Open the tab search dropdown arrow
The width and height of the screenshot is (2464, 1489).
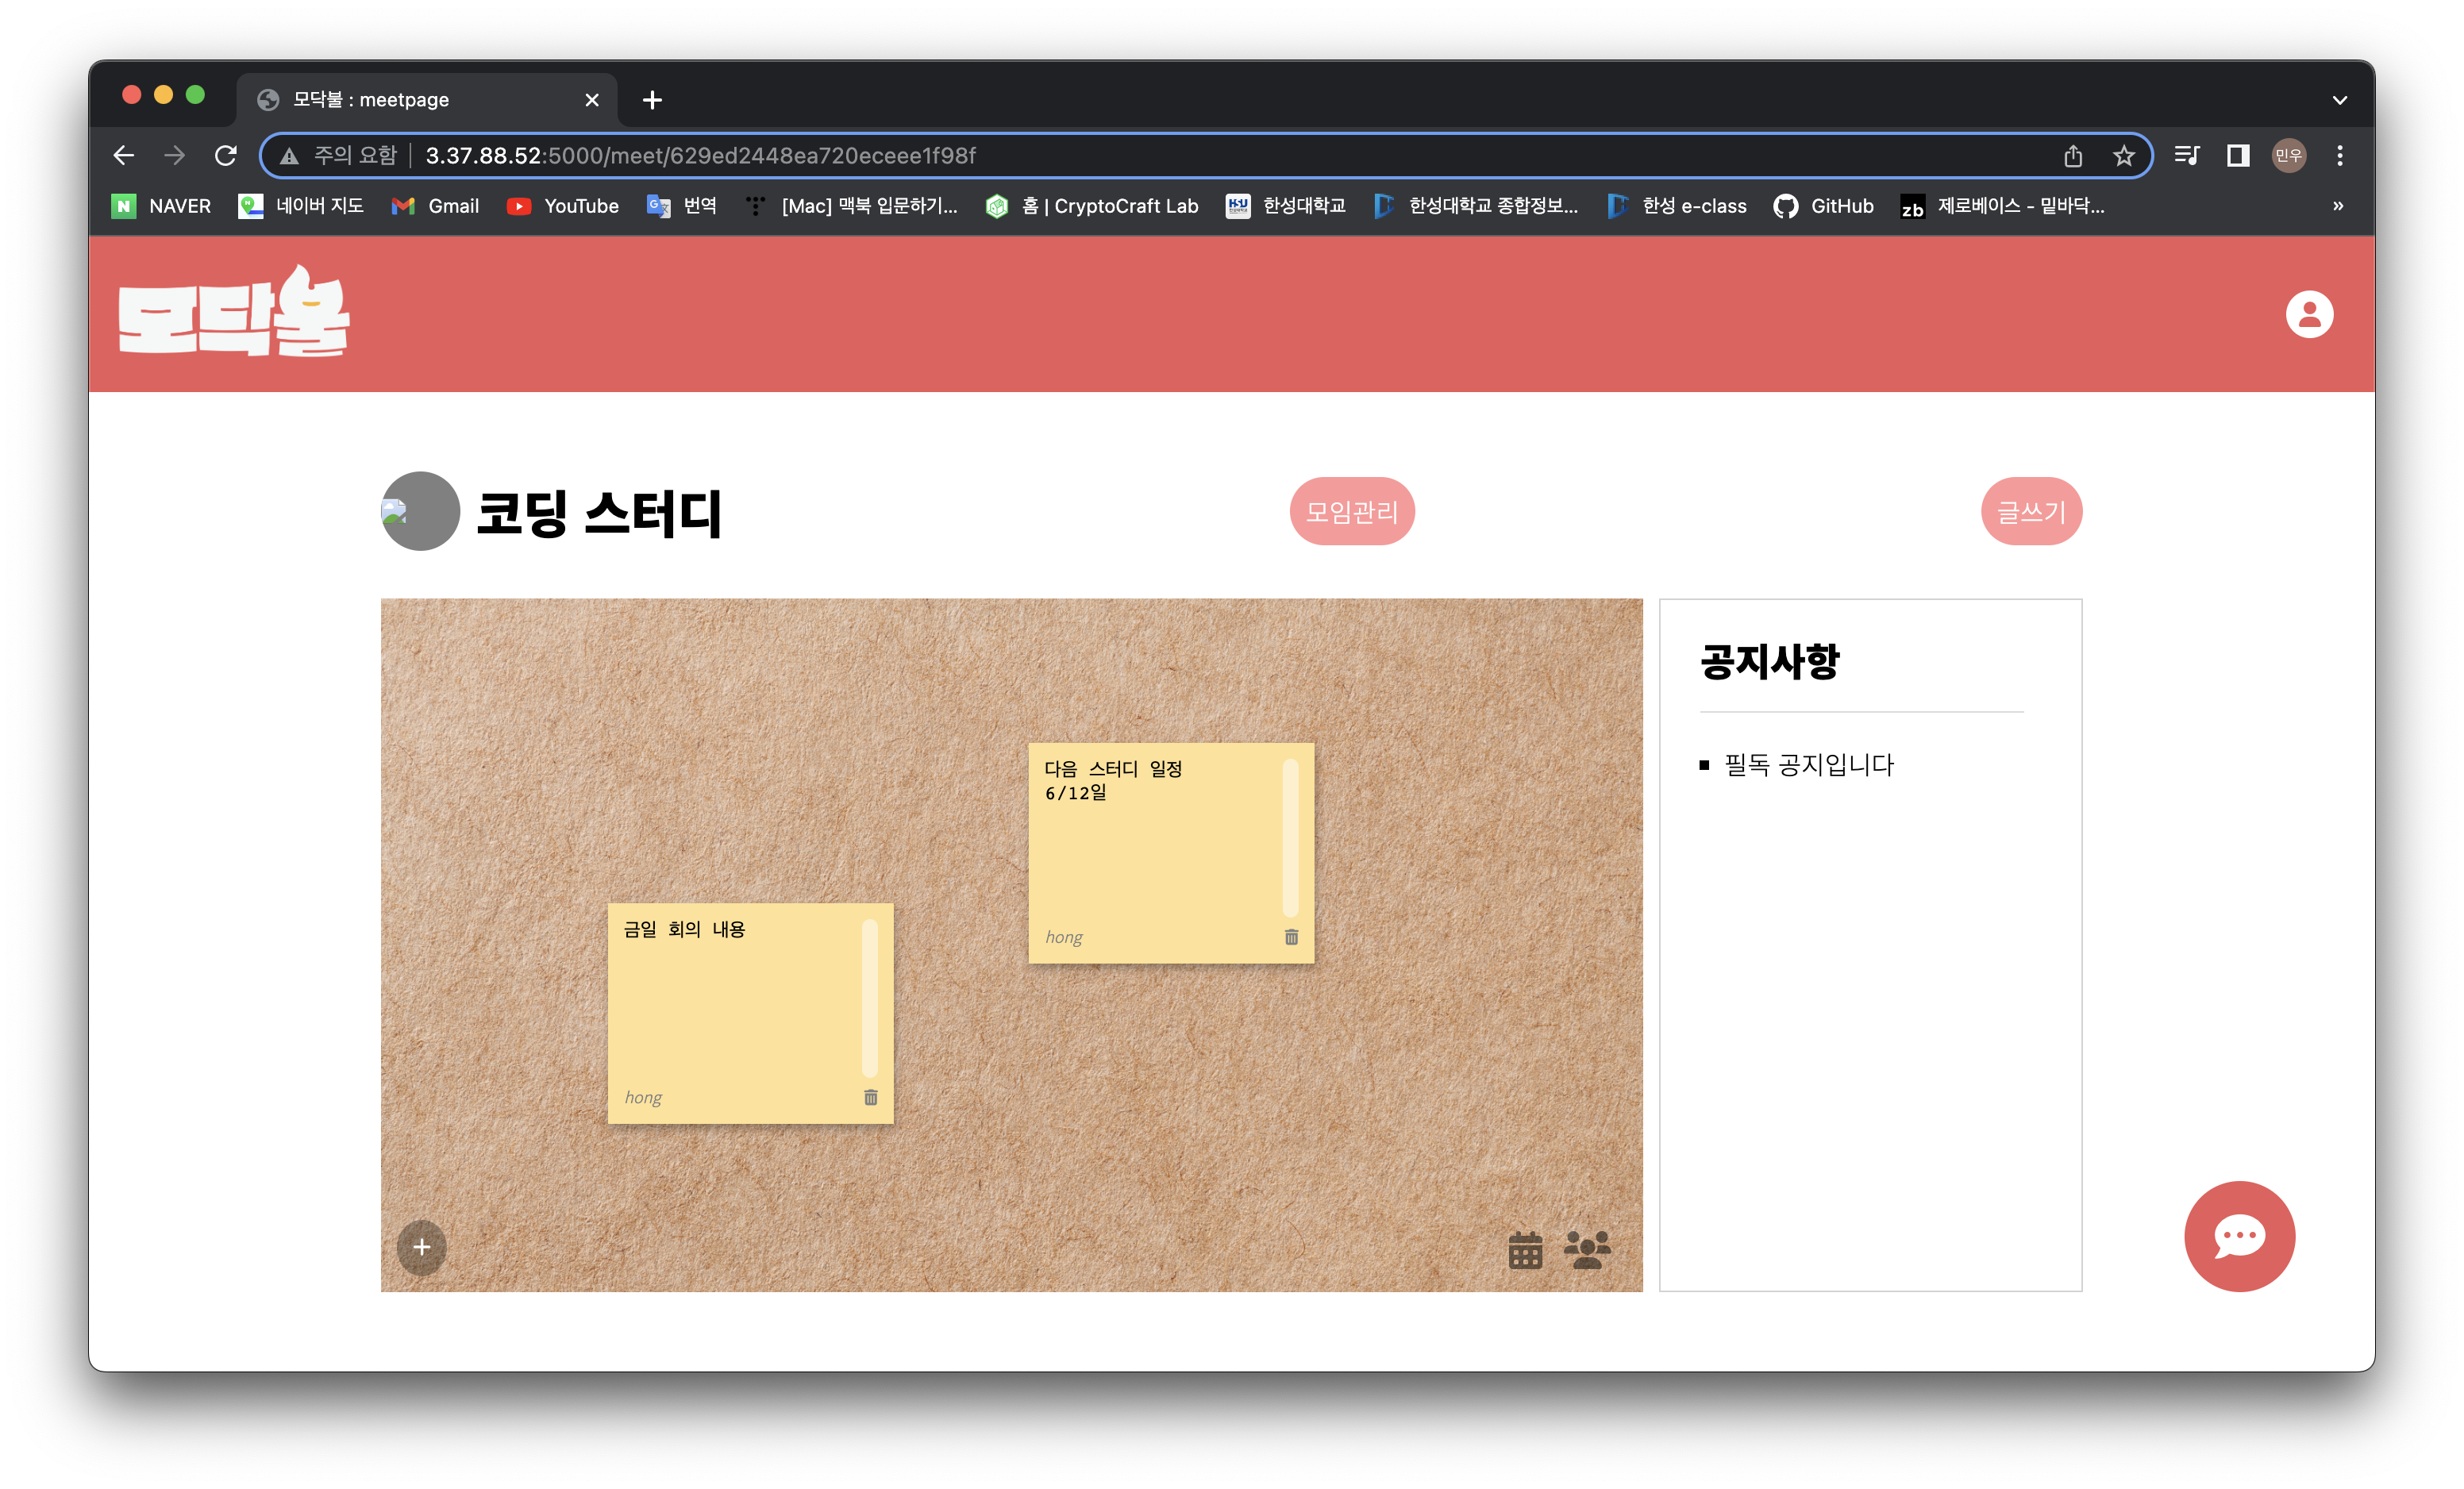(2339, 100)
